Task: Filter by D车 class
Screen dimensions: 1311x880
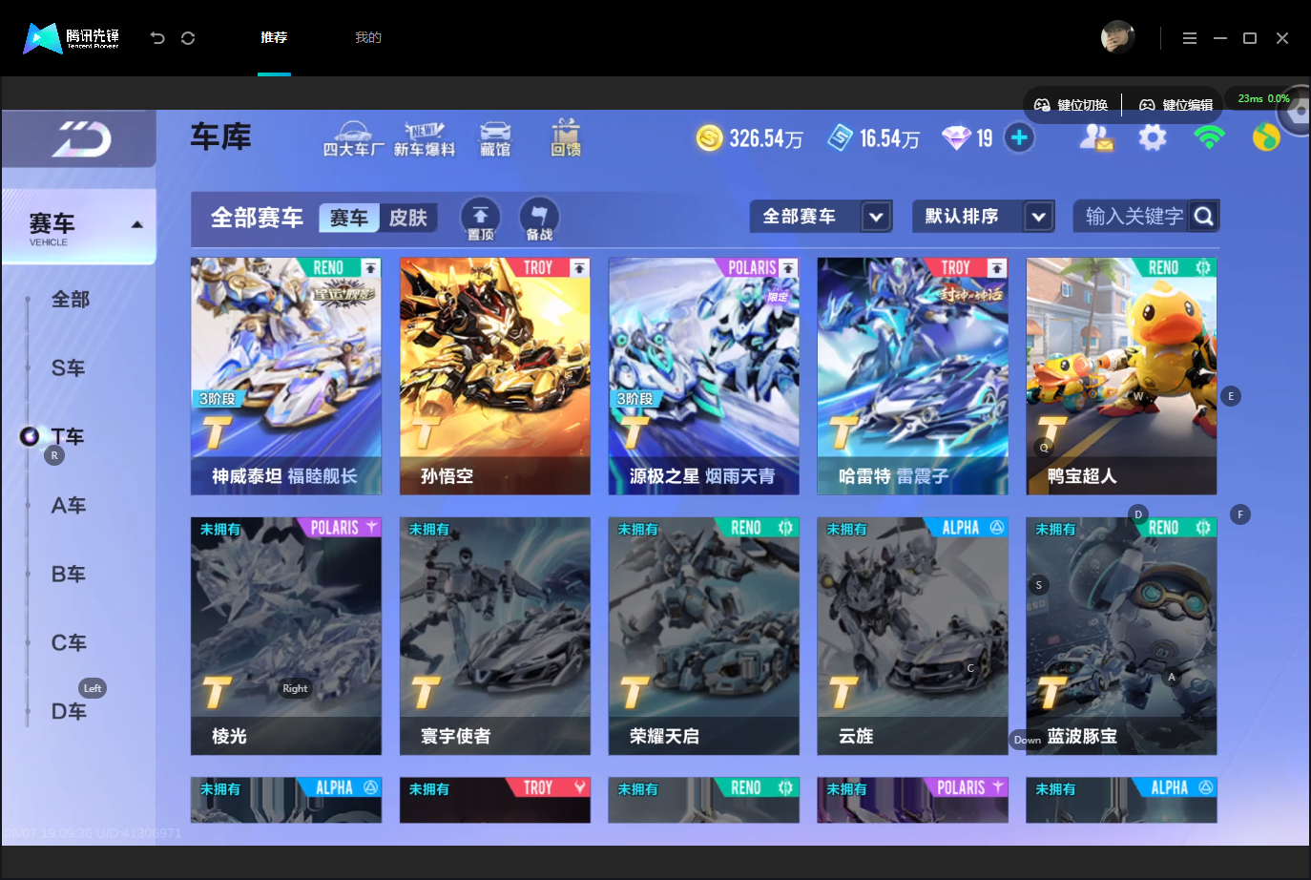Action: pos(69,712)
